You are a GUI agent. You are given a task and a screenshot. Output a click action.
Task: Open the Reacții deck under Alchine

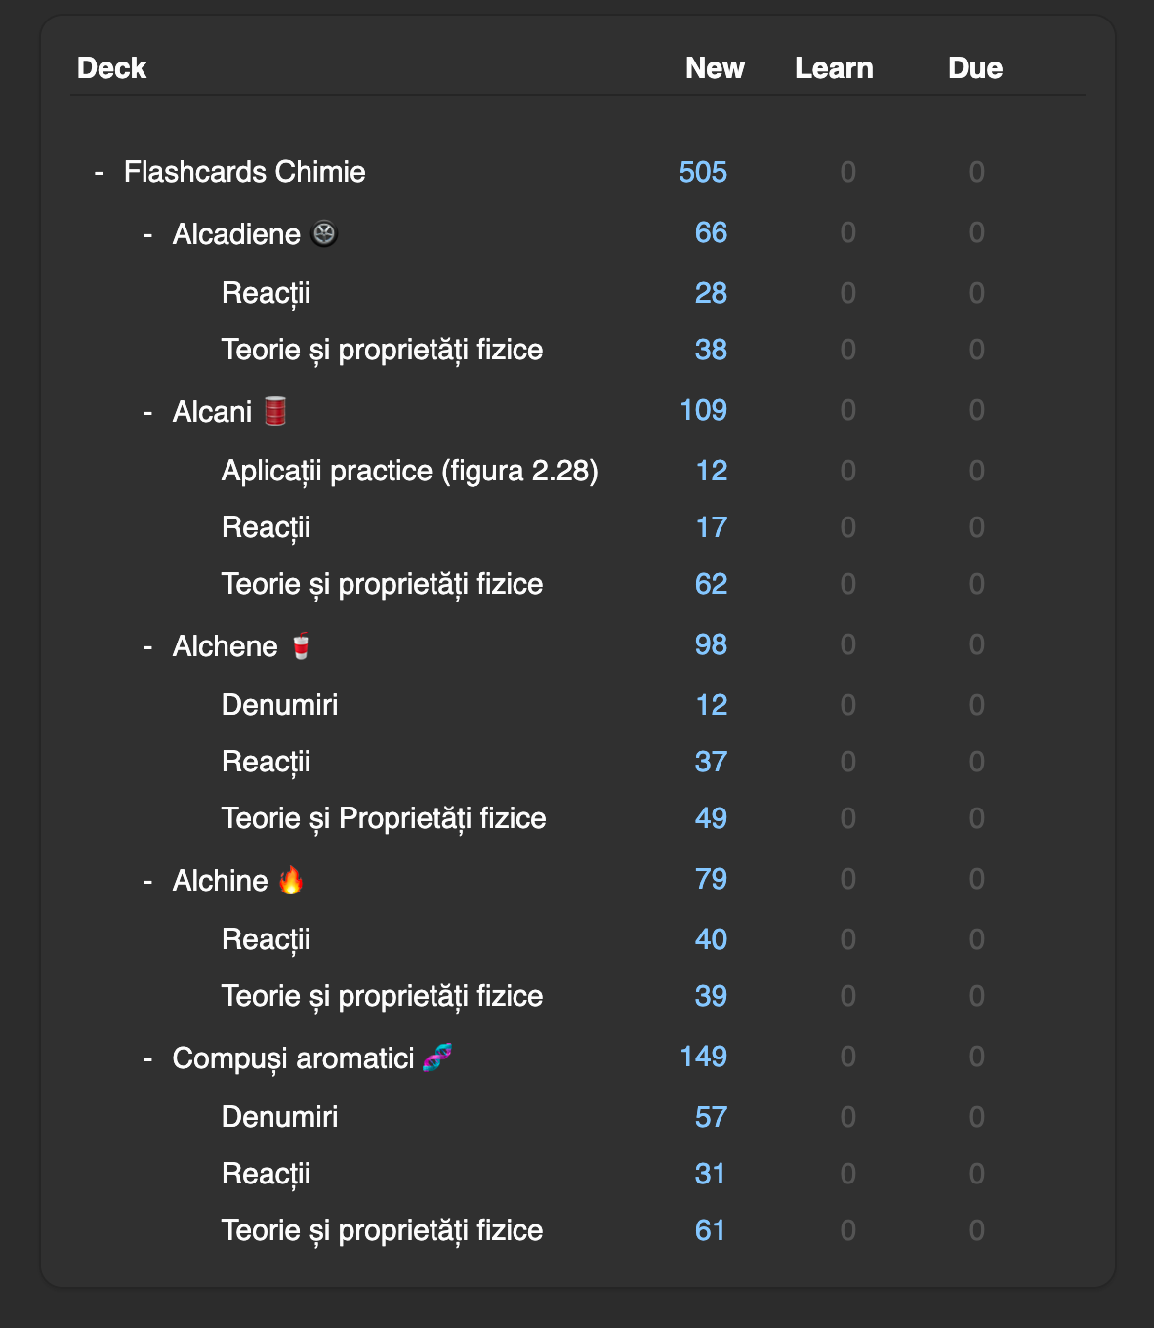click(x=266, y=939)
